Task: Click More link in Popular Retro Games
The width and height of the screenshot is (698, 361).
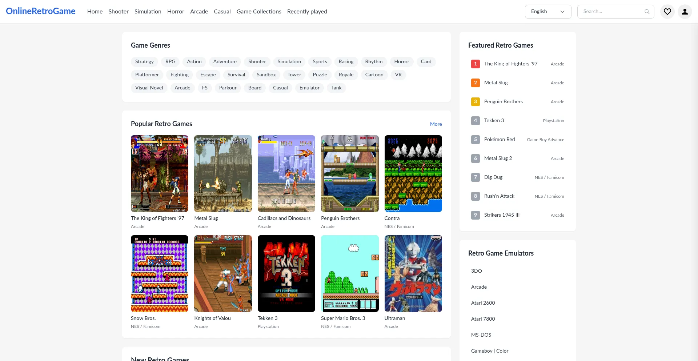Action: click(436, 124)
